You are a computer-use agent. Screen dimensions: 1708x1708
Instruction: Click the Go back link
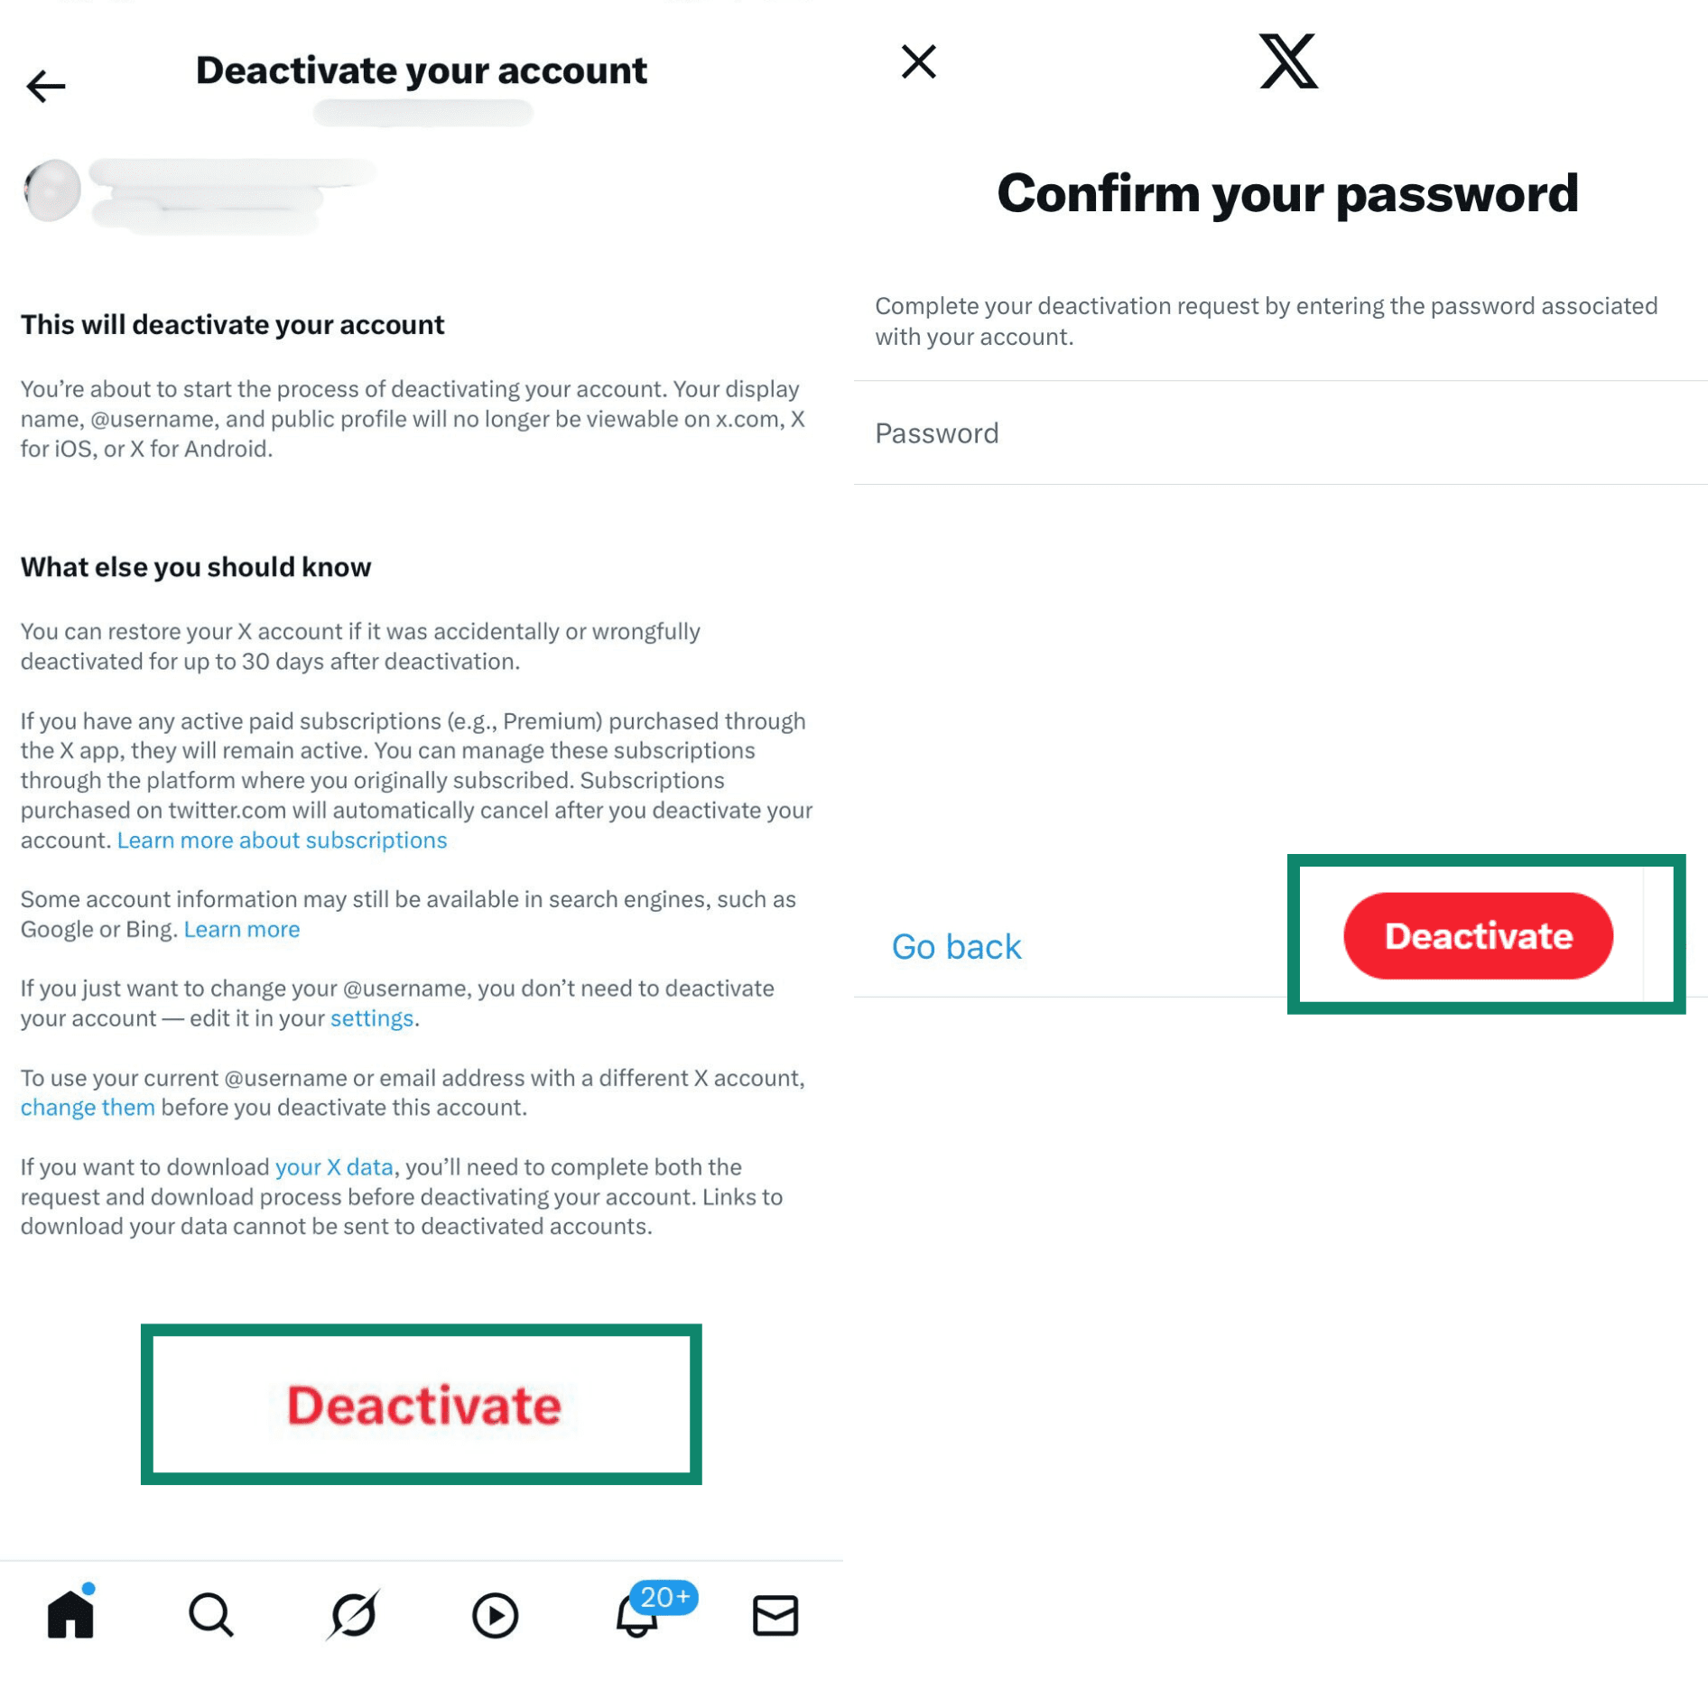(x=956, y=946)
